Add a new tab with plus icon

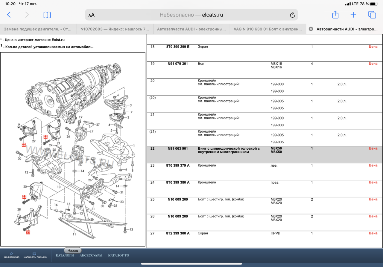point(353,15)
